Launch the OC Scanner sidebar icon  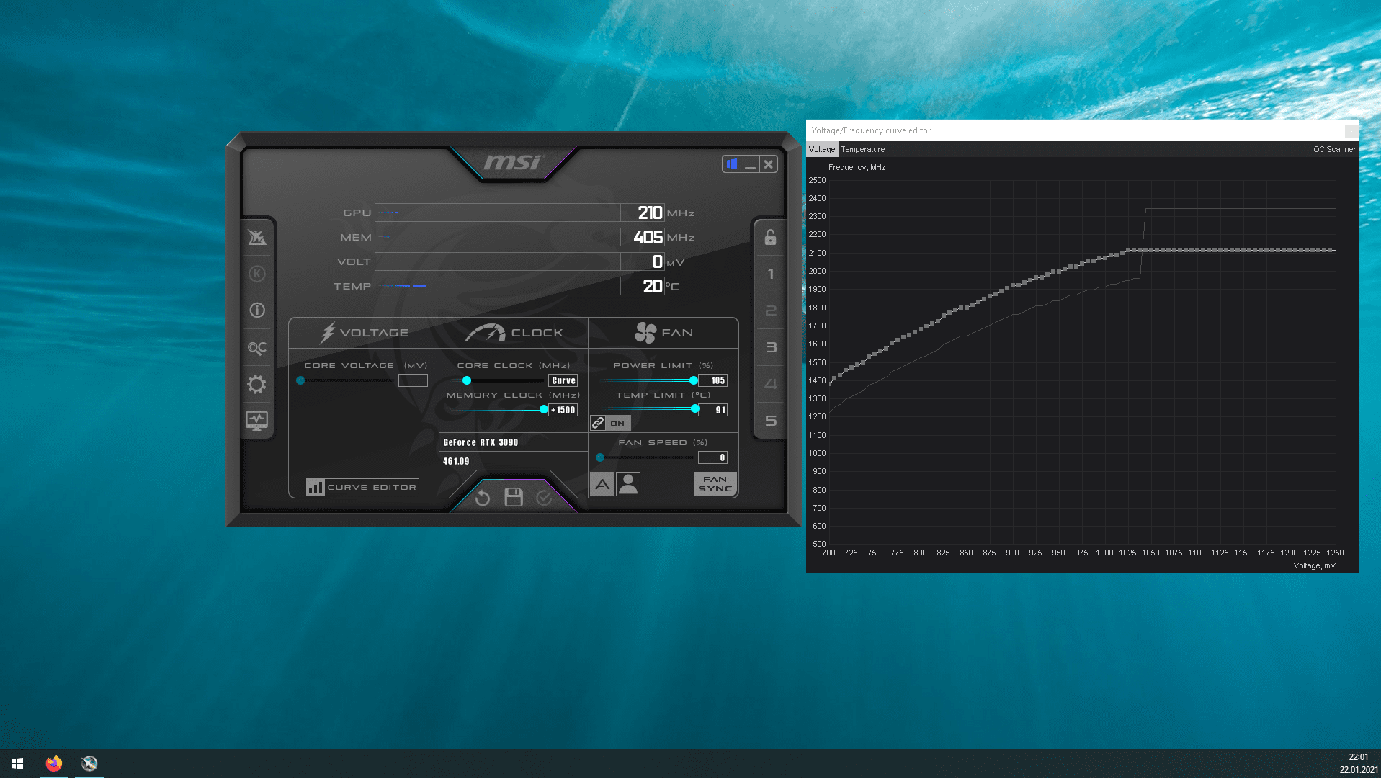257,348
